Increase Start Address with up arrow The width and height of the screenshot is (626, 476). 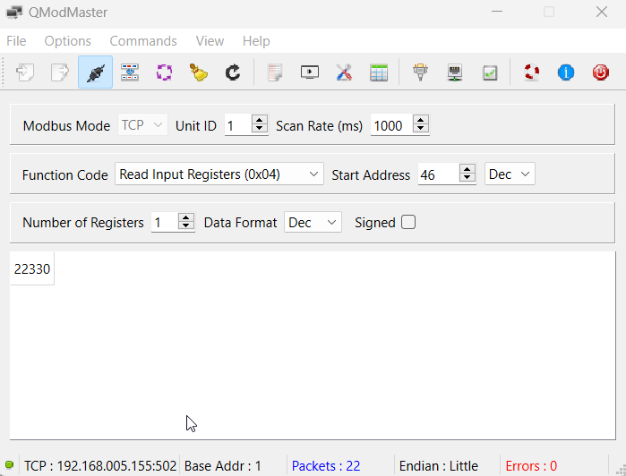467,169
